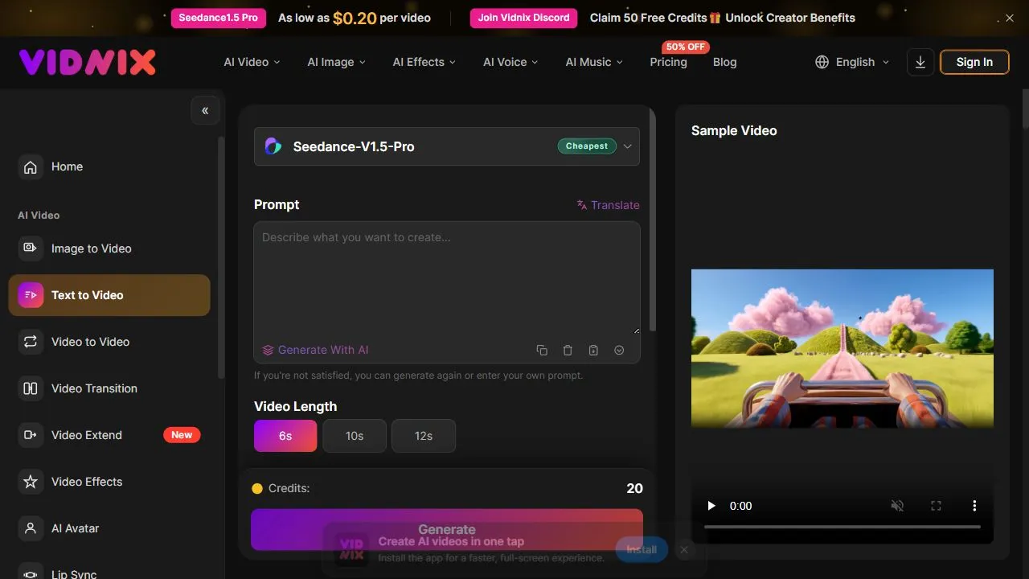
Task: Click the Install button in app banner
Action: [x=642, y=549]
